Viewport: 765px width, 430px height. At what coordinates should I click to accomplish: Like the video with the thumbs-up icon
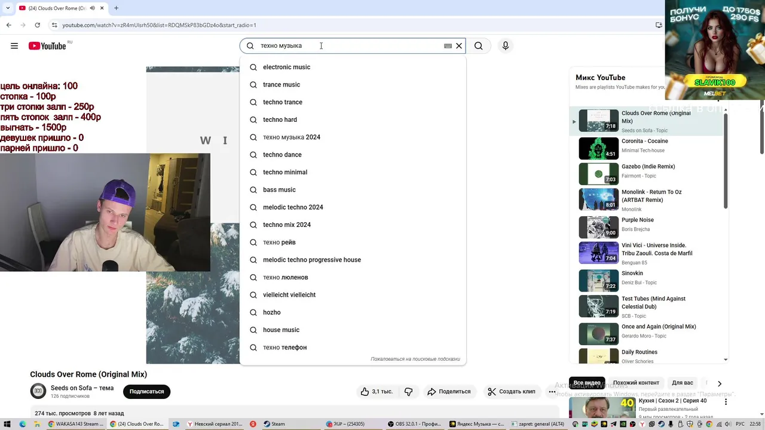pos(377,392)
